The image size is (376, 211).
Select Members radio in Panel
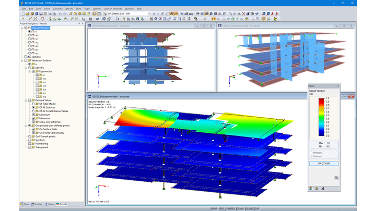[311, 153]
